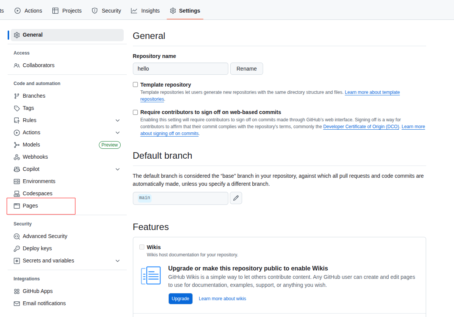This screenshot has height=317, width=454.
Task: Click the Pages browser icon
Action: click(17, 206)
